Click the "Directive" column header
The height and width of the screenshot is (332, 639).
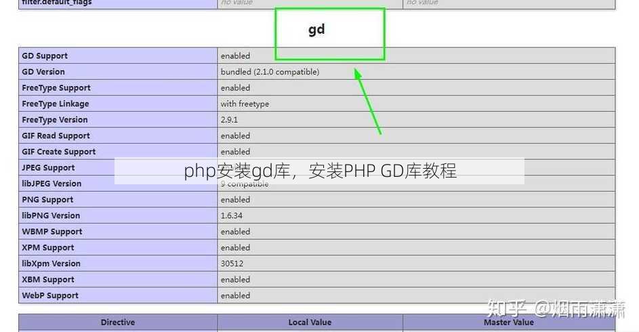coord(118,323)
